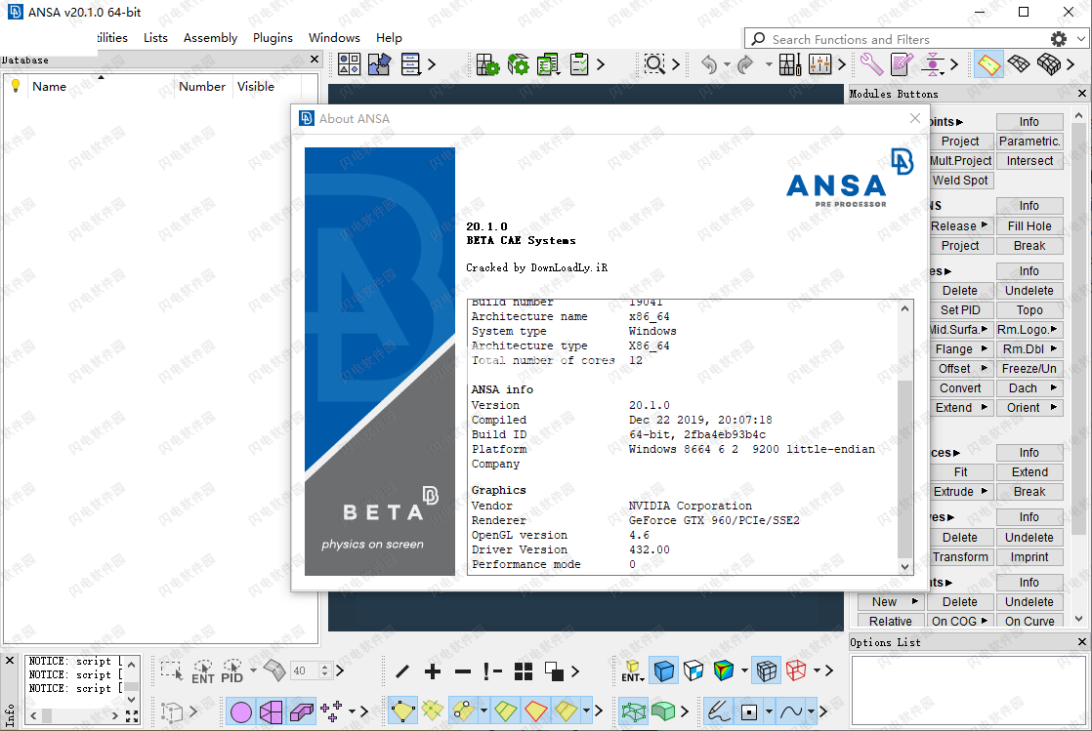Open the dropdown arrow beside the redo icon
The width and height of the screenshot is (1092, 731).
(768, 64)
